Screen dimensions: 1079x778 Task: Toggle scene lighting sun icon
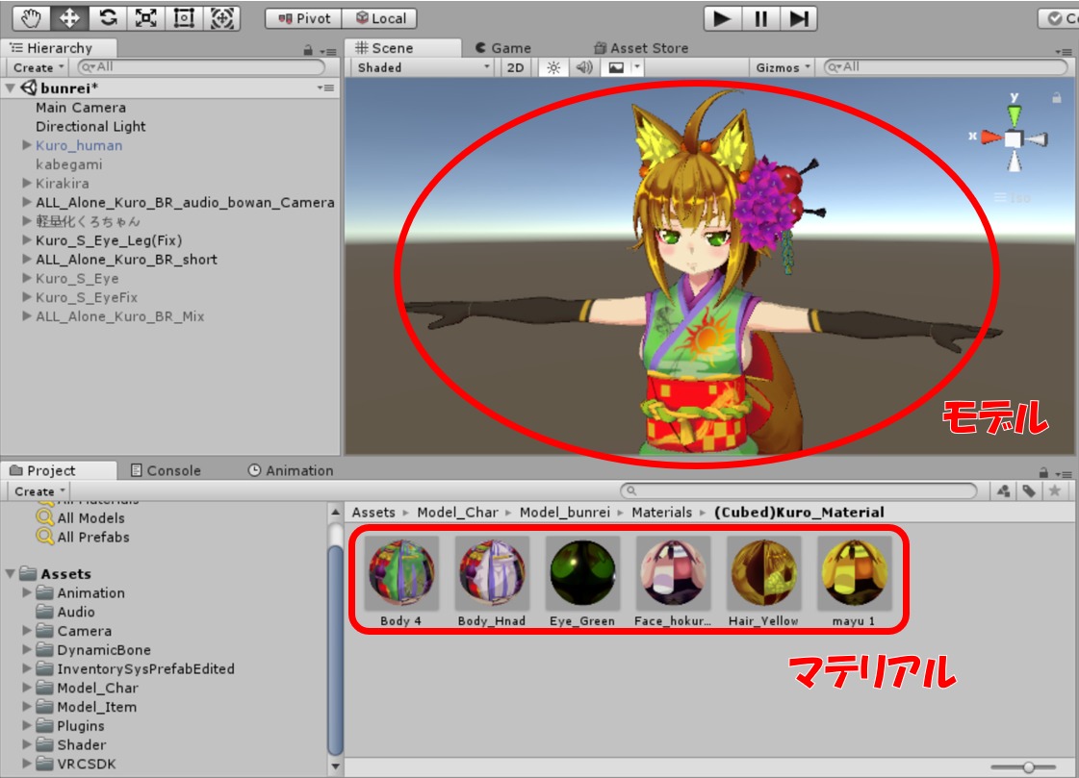coord(552,67)
